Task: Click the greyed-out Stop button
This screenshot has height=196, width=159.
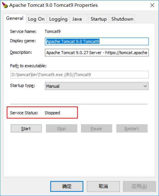Action: pyautogui.click(x=62, y=128)
